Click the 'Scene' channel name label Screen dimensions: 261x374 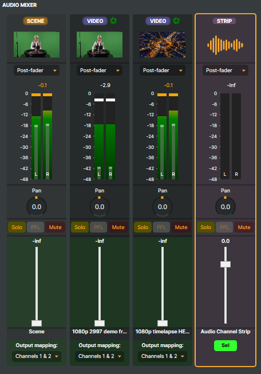37,332
